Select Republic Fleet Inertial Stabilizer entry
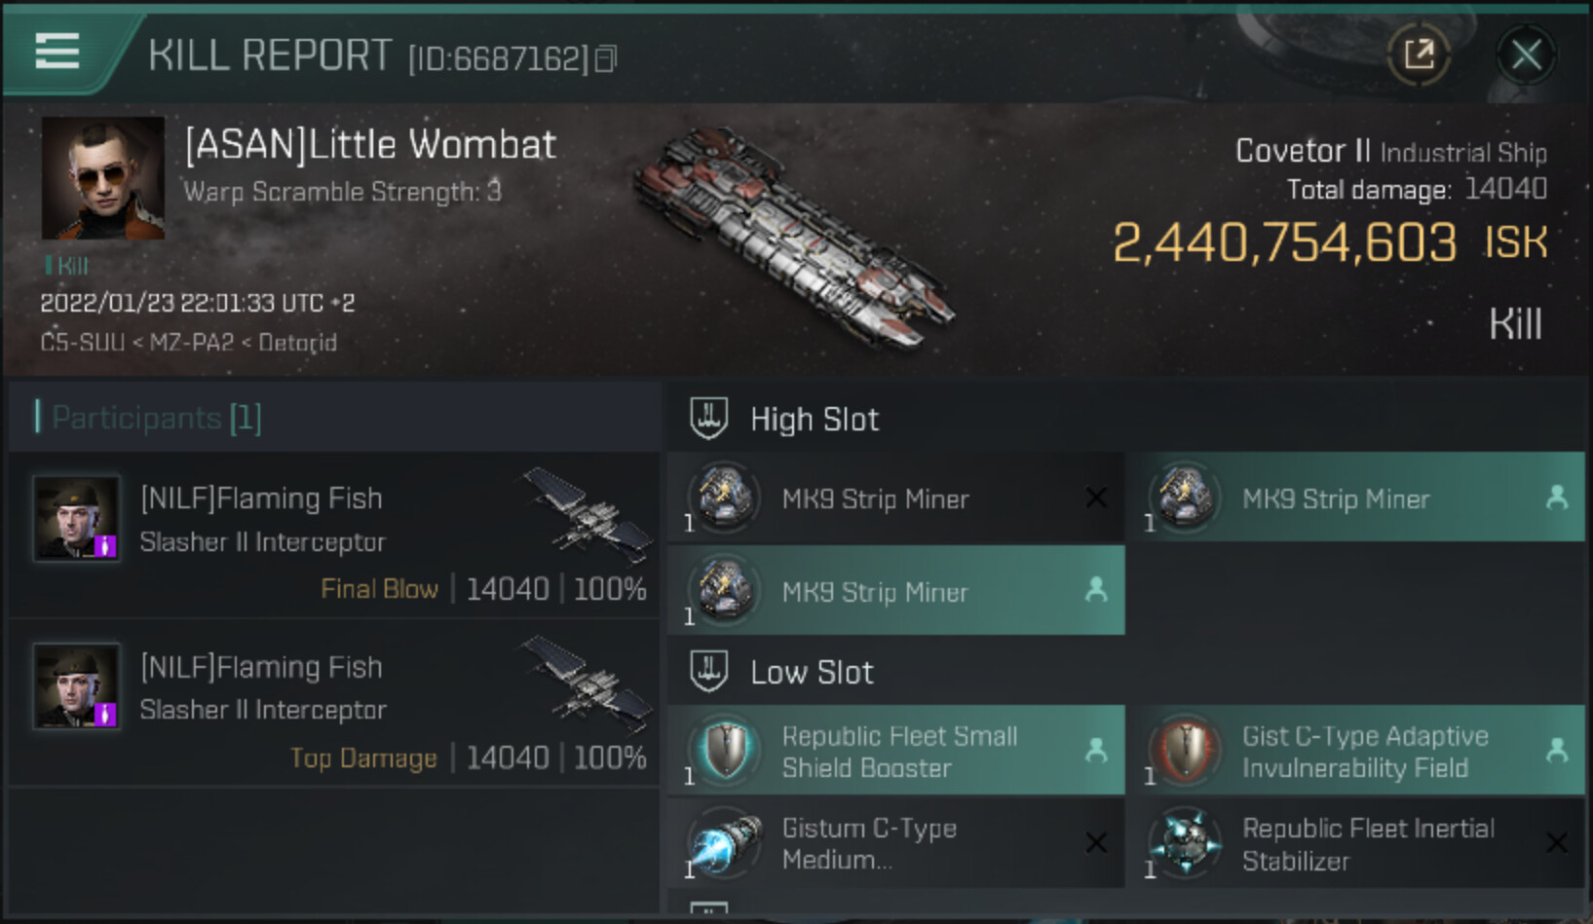Image resolution: width=1593 pixels, height=924 pixels. pos(1354,843)
